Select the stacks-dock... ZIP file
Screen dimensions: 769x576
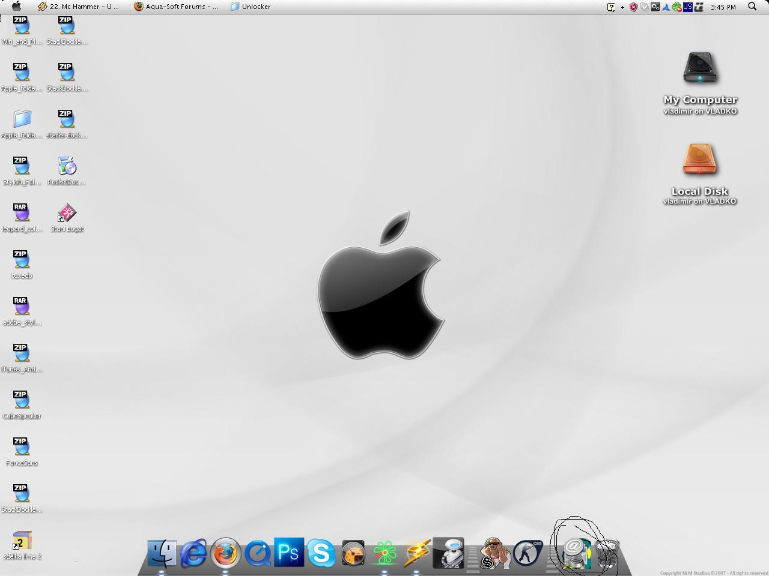pos(67,124)
